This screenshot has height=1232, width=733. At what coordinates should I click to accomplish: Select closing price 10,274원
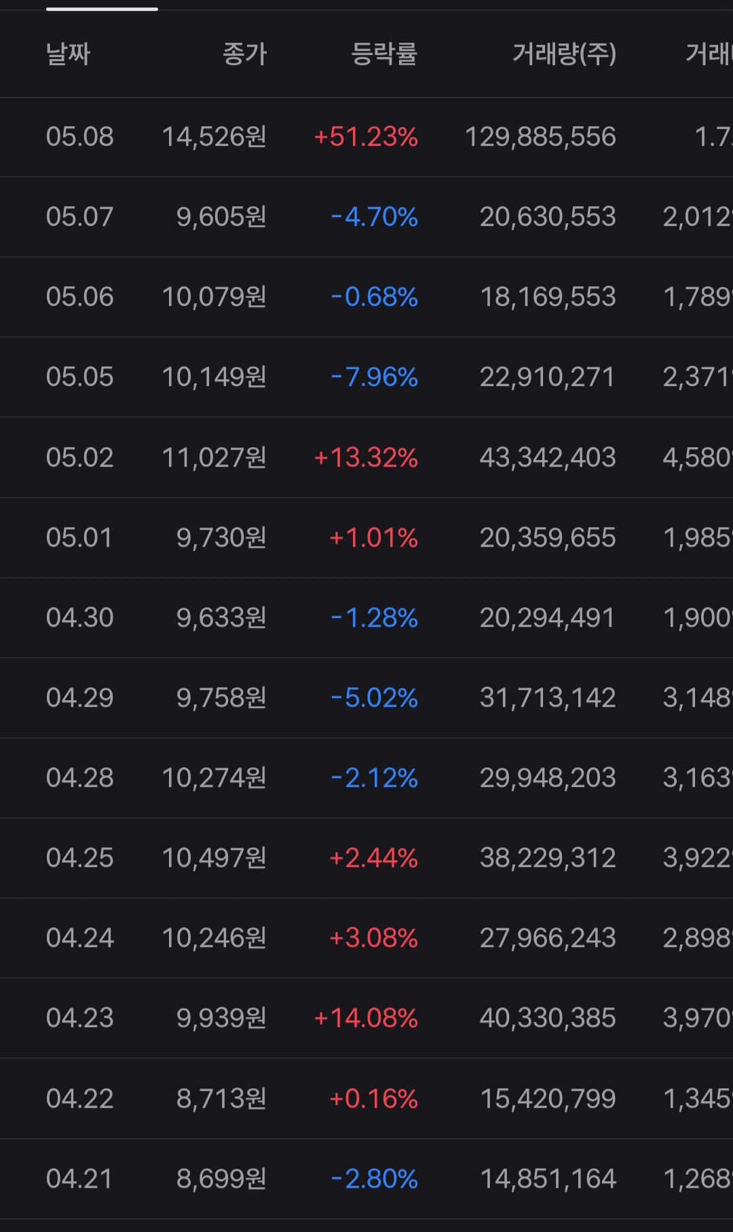tap(214, 777)
